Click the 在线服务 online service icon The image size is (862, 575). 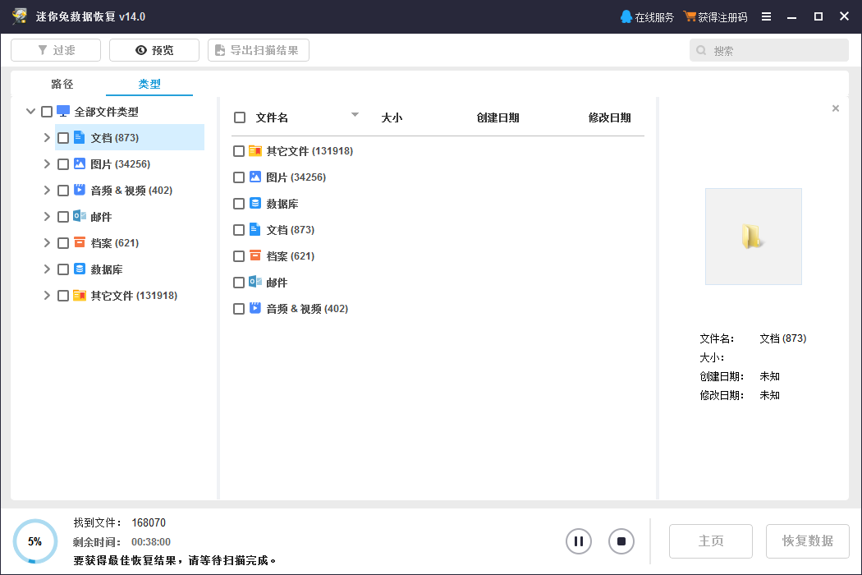point(626,17)
